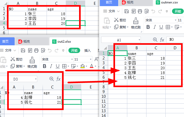The width and height of the screenshot is (184, 117).
Task: Click Undo arrow in outmer.csv toolbar
Action: point(153,11)
